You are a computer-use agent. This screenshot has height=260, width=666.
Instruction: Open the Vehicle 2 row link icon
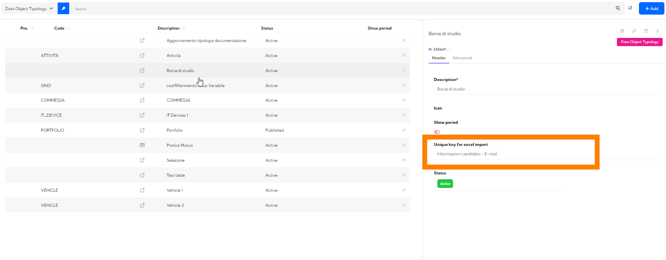tap(142, 205)
